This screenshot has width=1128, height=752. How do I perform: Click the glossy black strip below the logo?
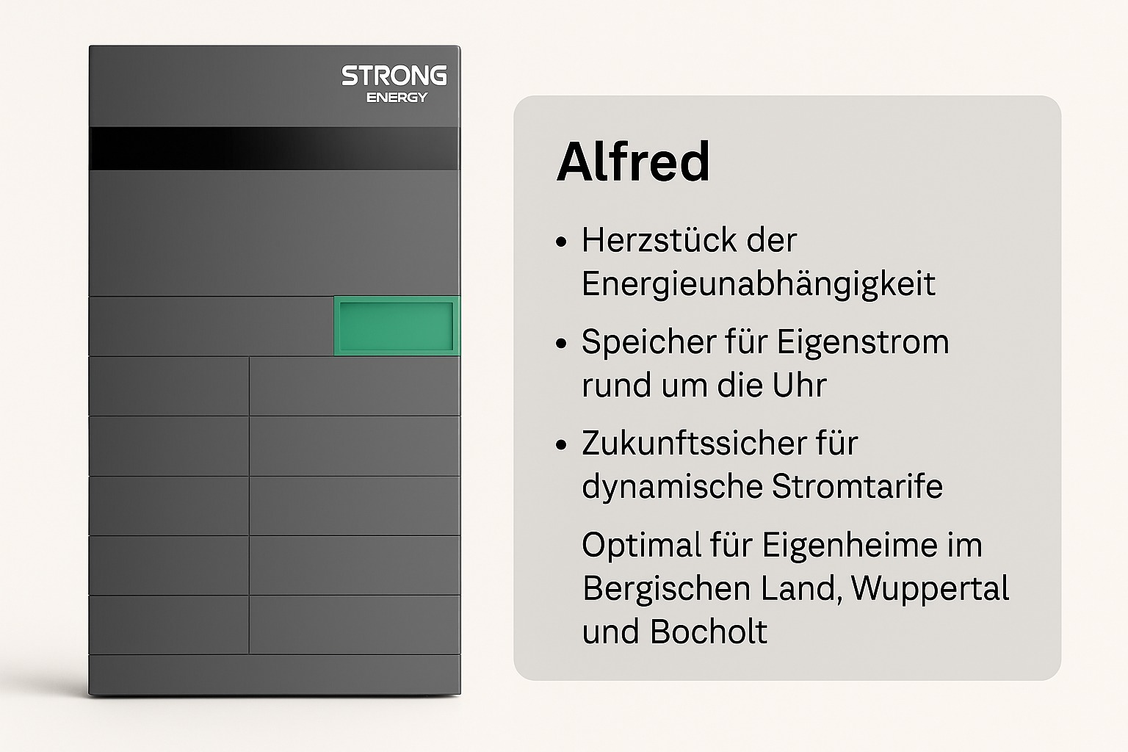pyautogui.click(x=274, y=148)
